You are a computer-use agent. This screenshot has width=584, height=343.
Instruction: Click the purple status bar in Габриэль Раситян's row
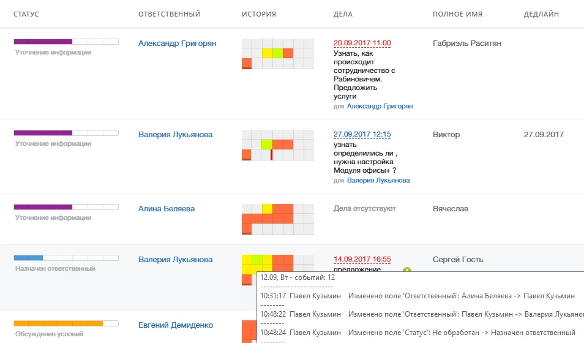(66, 42)
